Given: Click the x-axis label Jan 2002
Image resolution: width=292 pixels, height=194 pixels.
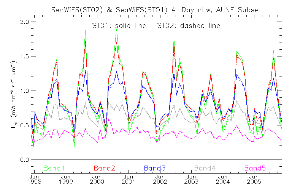Looking at the screenshot, I should pos(160,179).
